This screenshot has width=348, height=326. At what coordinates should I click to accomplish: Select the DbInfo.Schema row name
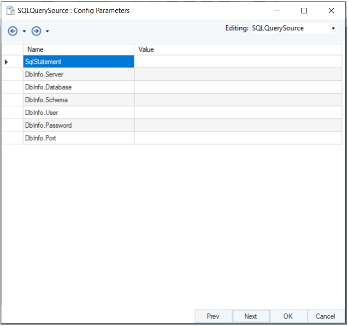78,100
